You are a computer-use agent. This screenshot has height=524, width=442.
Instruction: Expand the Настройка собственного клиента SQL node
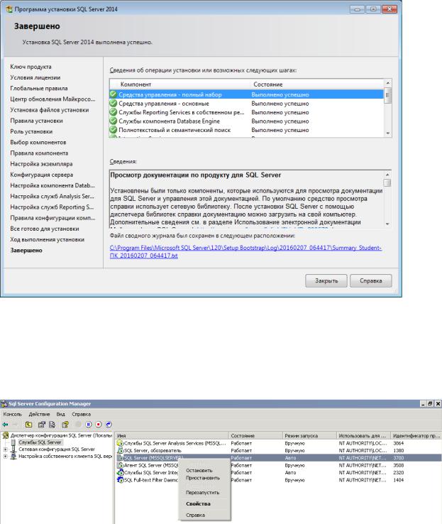5,457
